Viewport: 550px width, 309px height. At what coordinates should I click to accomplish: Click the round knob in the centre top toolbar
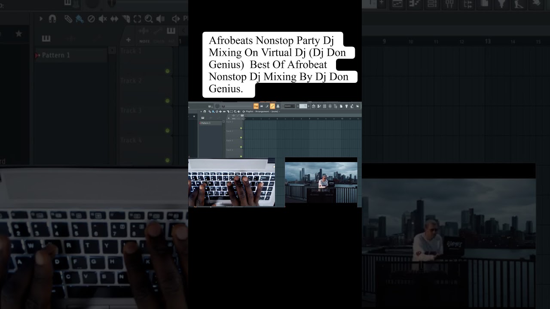click(217, 106)
